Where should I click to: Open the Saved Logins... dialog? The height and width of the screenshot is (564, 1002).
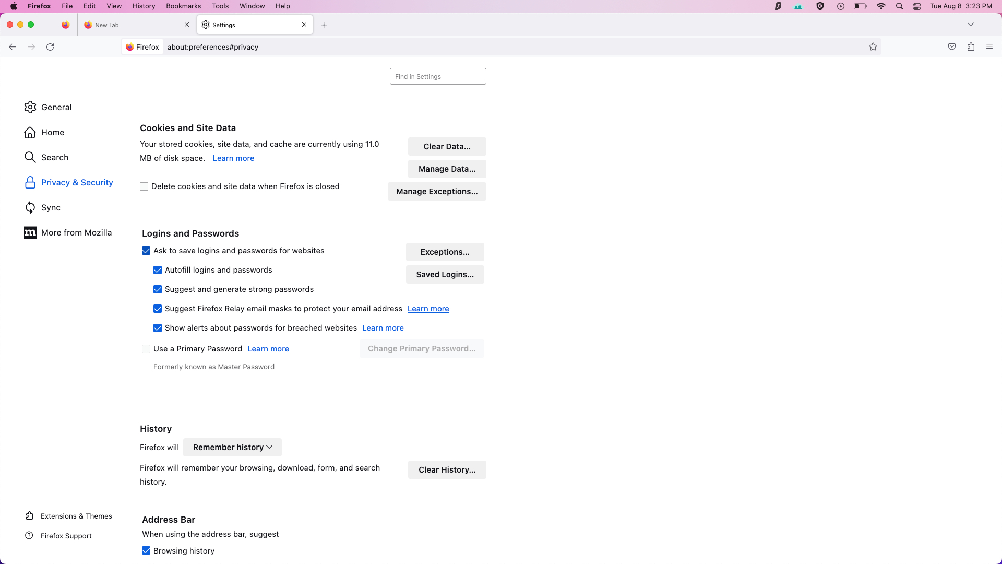point(445,275)
